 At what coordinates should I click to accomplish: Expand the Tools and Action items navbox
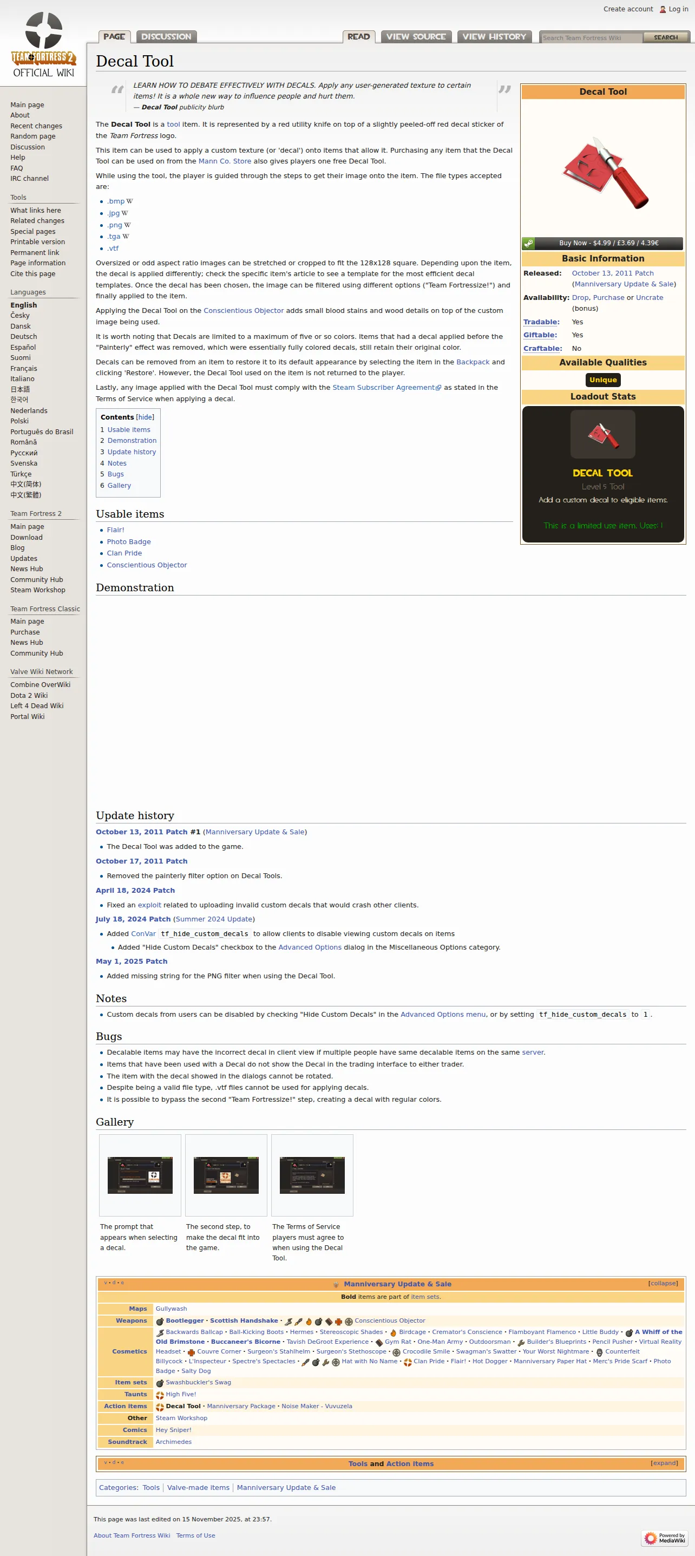(x=664, y=1463)
